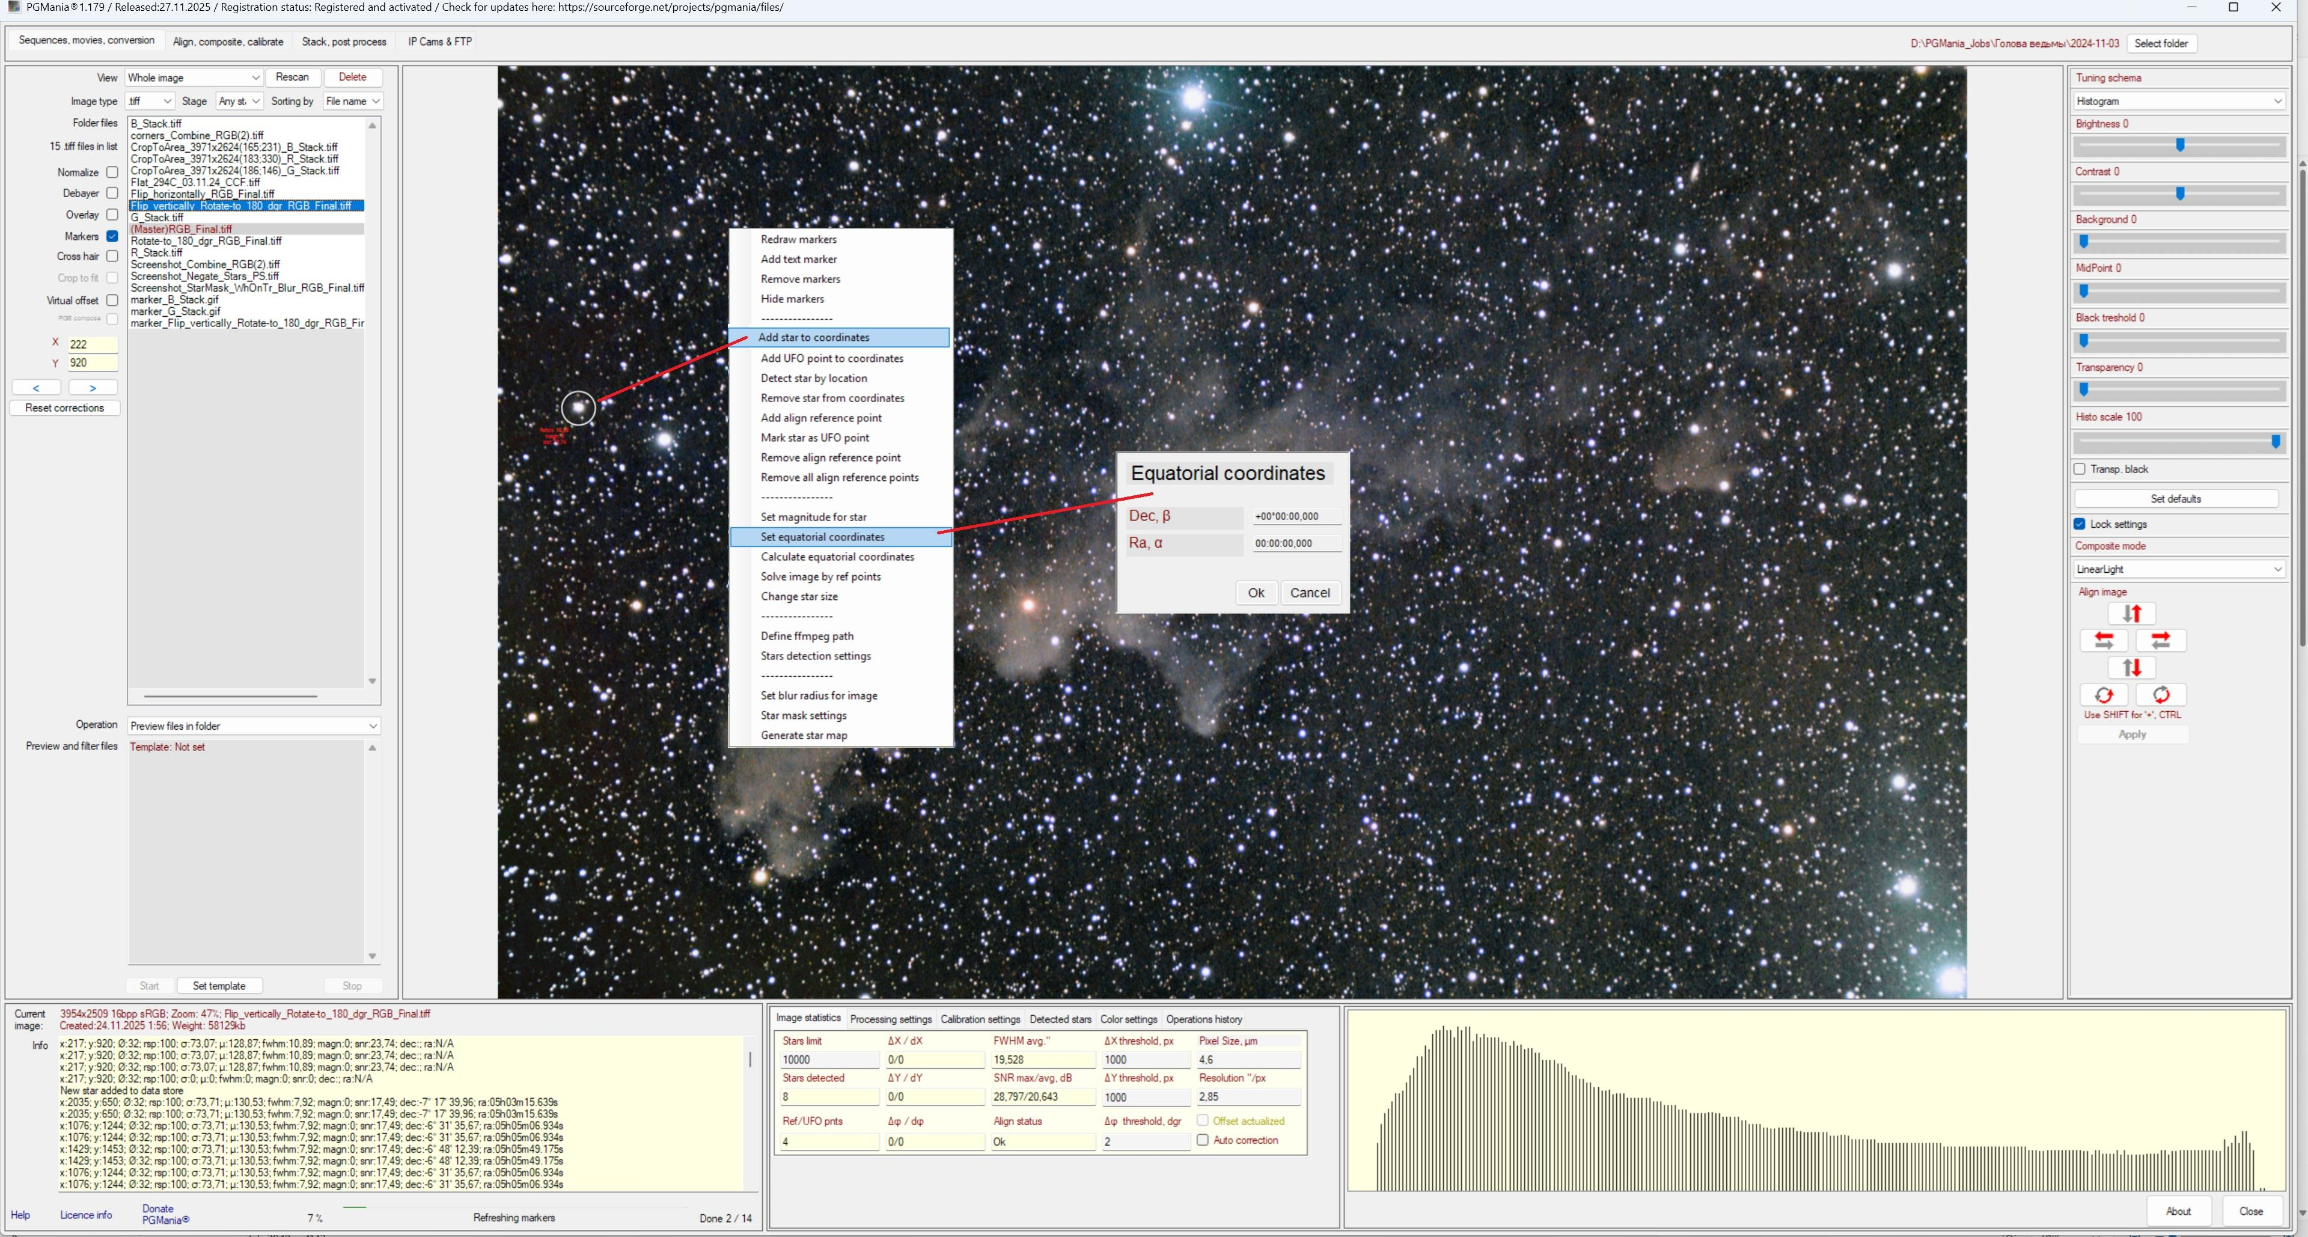Adjust the Brightness slider handle
The image size is (2308, 1237).
[2180, 145]
